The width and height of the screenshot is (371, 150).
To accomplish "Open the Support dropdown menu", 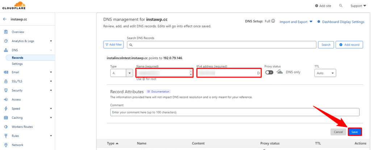I will (x=358, y=6).
